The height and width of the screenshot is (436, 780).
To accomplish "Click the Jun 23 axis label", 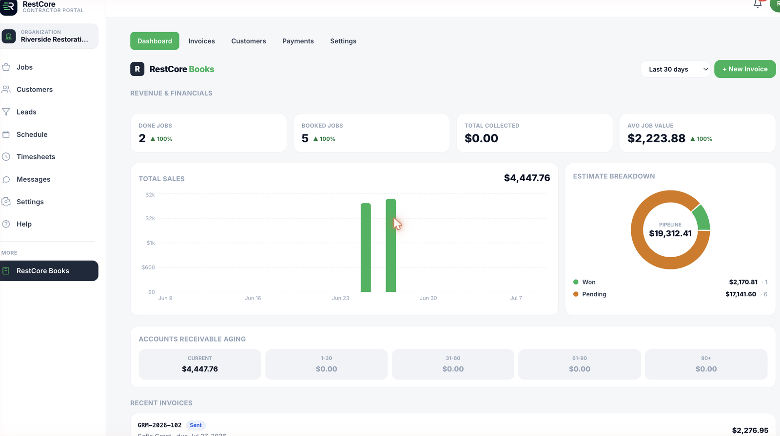I will tap(341, 298).
